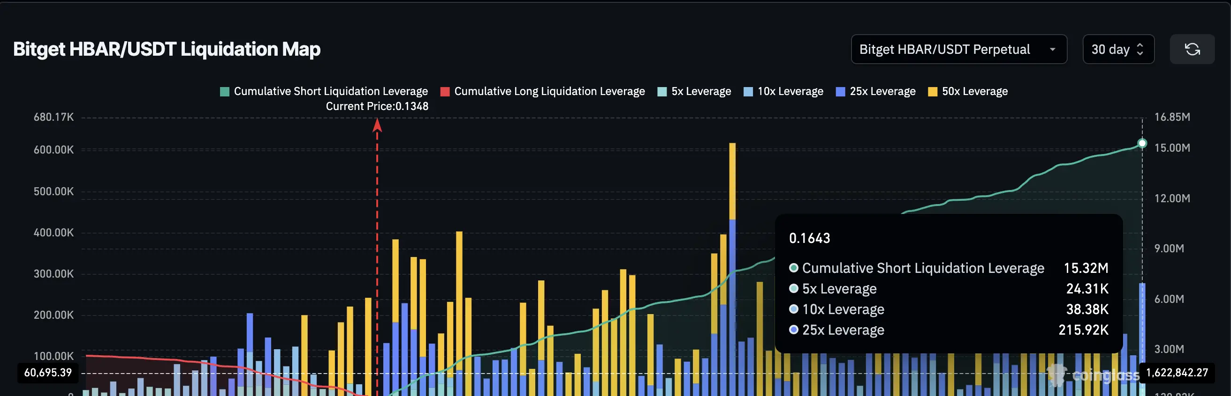This screenshot has height=396, width=1231.
Task: Click the cumulative short line endpoint dot
Action: tap(1142, 143)
